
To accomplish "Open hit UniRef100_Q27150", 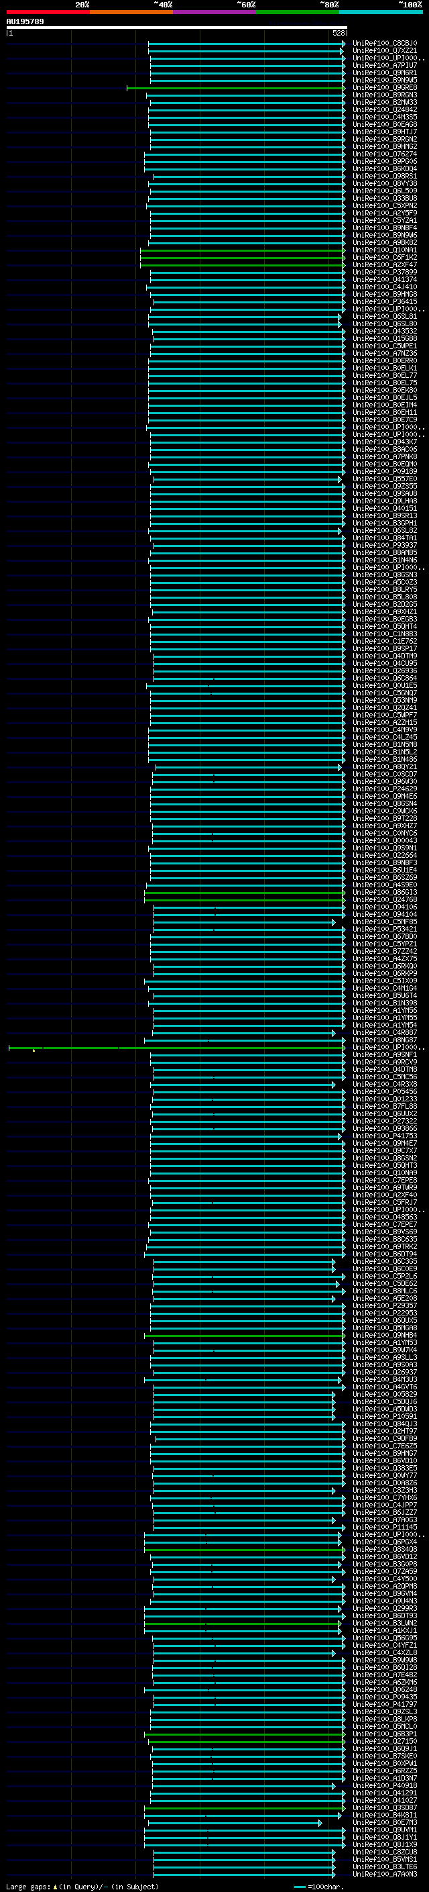I will (384, 1741).
